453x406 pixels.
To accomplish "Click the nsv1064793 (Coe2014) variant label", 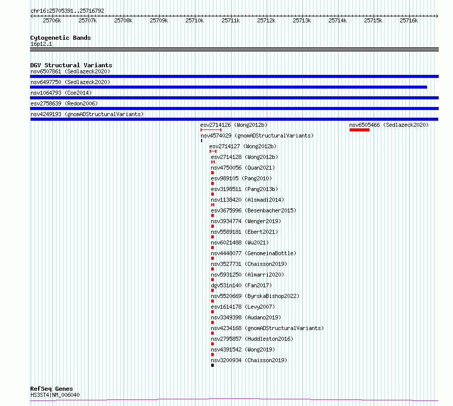I will (x=61, y=93).
